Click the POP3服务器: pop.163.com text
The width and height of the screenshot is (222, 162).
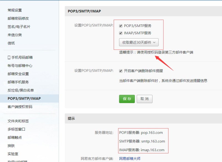pos(141,133)
